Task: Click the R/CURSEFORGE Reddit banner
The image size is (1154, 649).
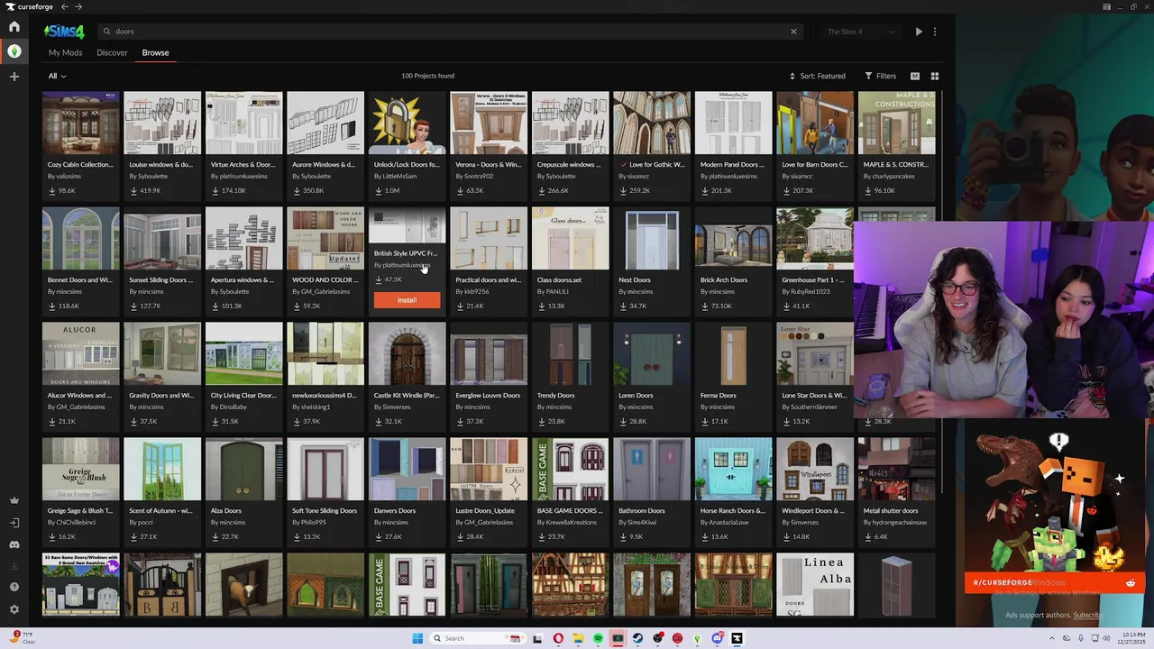Action: (x=1053, y=583)
